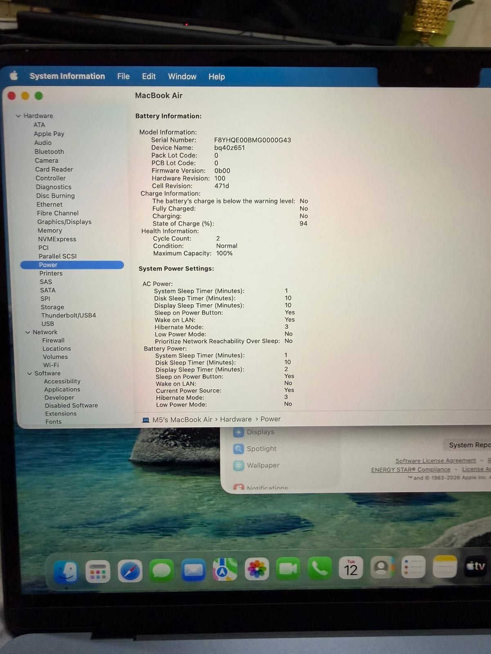Screen dimensions: 491x654
Task: Select Controller in sidebar
Action: point(50,178)
